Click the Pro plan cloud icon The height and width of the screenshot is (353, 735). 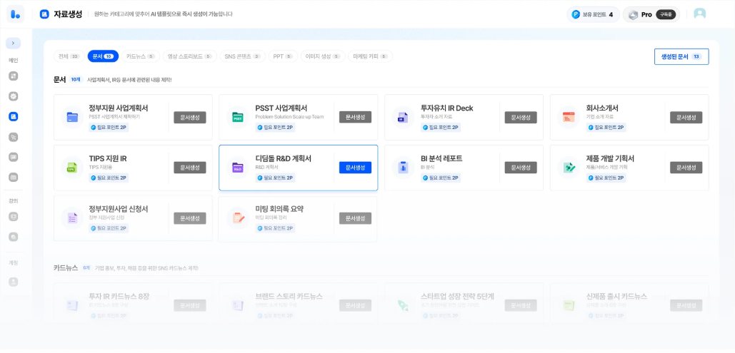click(x=634, y=14)
